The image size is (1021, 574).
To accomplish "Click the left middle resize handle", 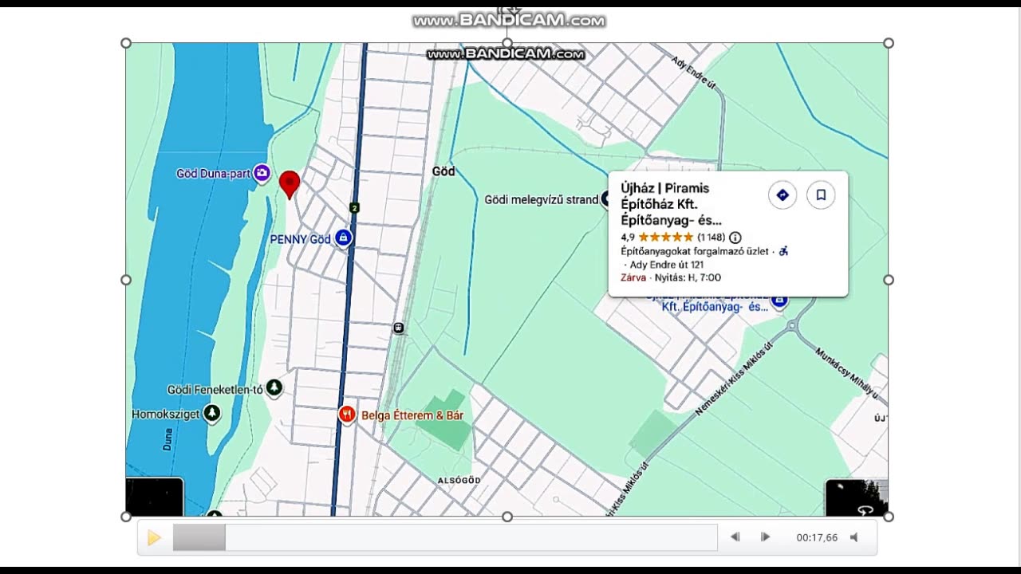I will pos(126,280).
